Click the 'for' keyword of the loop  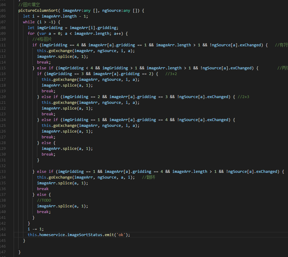[31, 34]
